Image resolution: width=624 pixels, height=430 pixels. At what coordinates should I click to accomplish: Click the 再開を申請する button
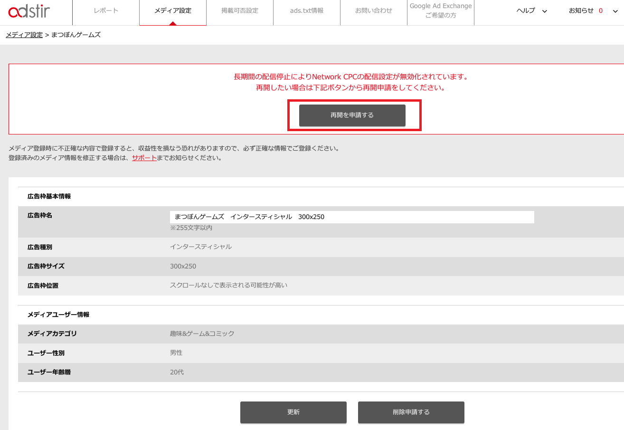[x=352, y=115]
